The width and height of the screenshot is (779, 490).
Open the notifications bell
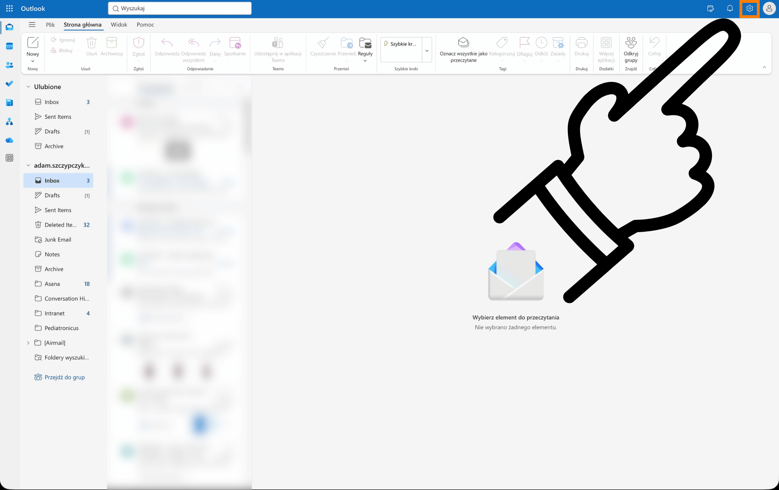pyautogui.click(x=730, y=9)
